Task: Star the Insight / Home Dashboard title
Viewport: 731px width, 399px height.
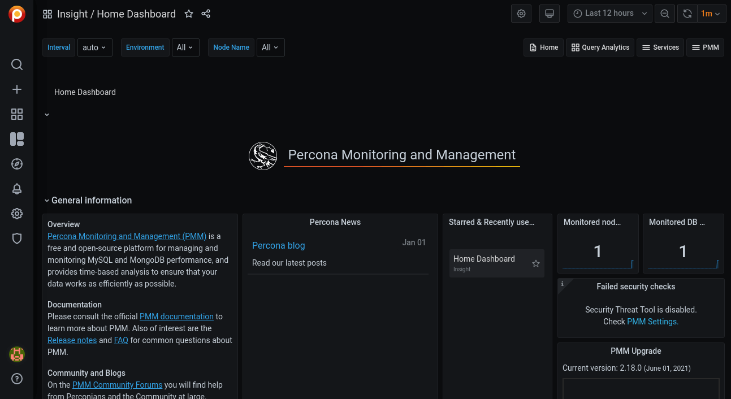Action: tap(189, 14)
